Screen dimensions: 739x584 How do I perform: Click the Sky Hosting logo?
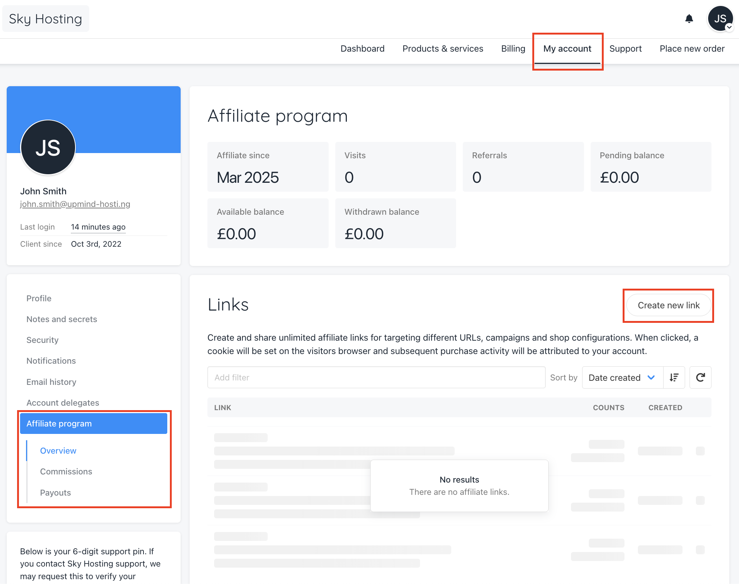pos(45,19)
